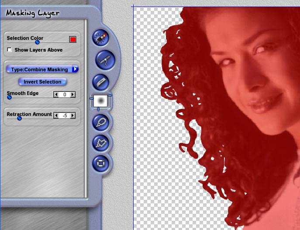Open the red Selection Color swatch

point(73,39)
